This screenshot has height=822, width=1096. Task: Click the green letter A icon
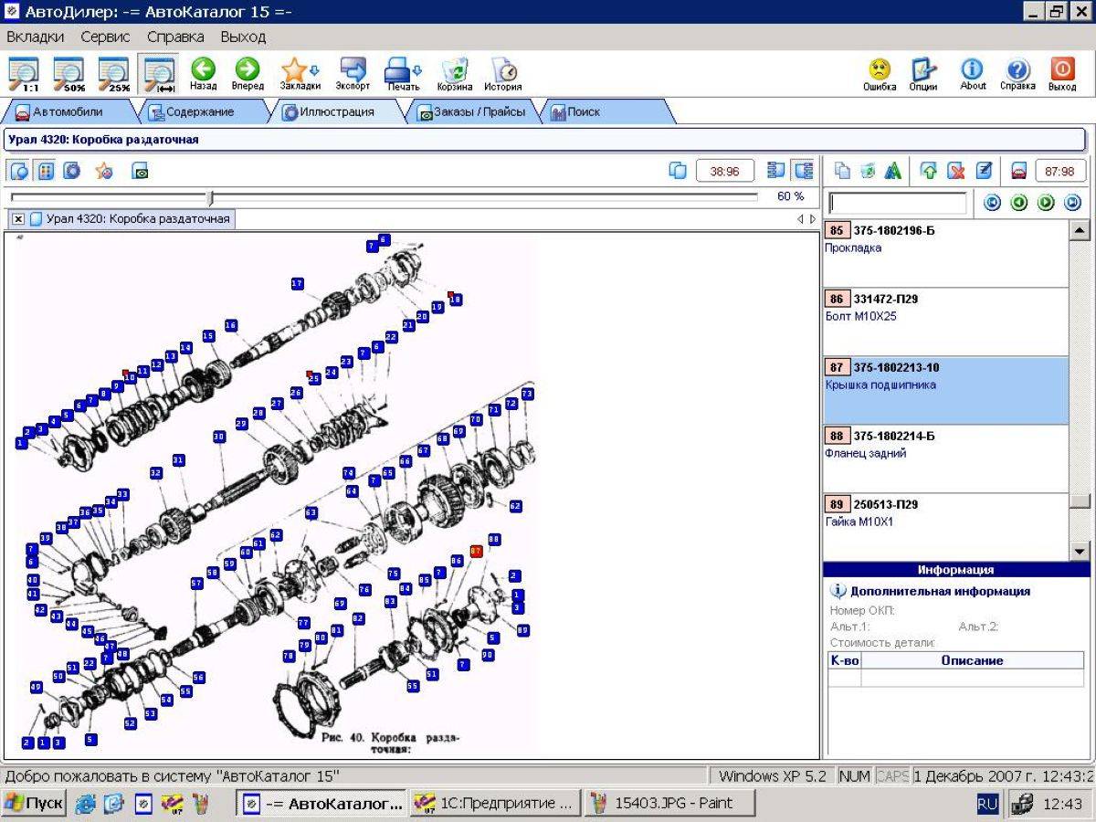(893, 171)
